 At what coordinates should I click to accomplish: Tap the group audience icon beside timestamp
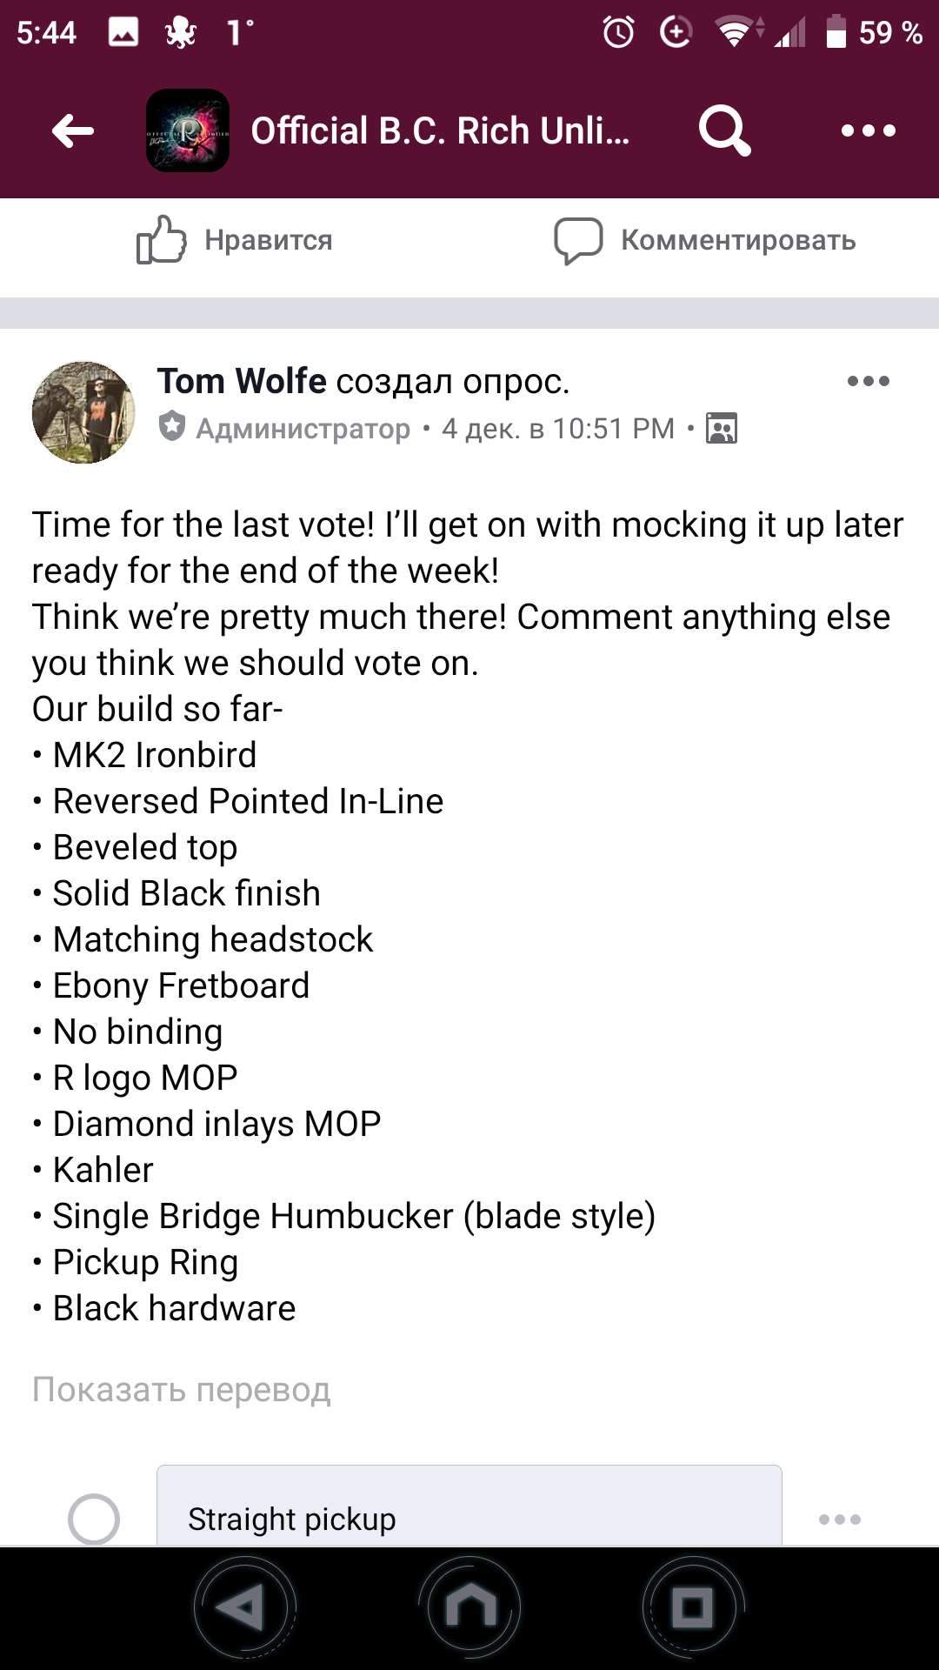[x=722, y=429]
